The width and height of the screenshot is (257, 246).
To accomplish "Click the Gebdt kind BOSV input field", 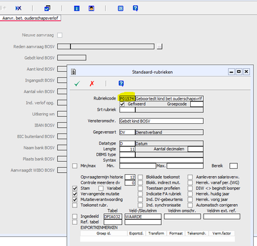I will coord(72,58).
